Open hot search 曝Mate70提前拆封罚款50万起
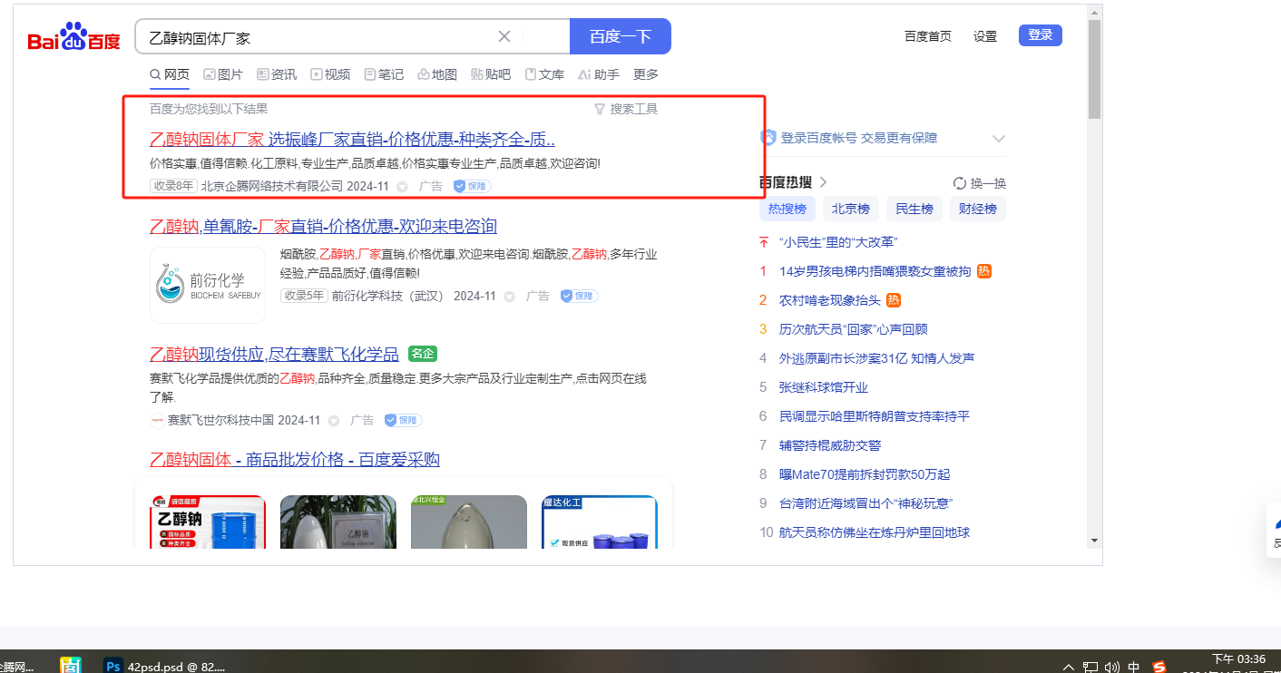Image resolution: width=1281 pixels, height=673 pixels. pyautogui.click(x=865, y=474)
